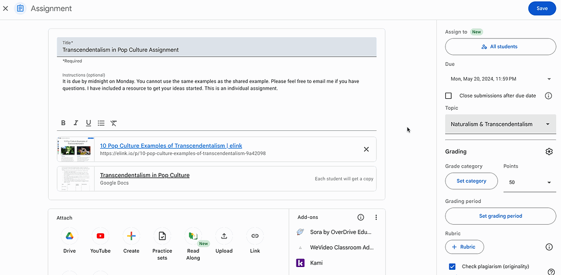Viewport: 561px width, 275px height.
Task: Open grading settings gear
Action: (549, 152)
